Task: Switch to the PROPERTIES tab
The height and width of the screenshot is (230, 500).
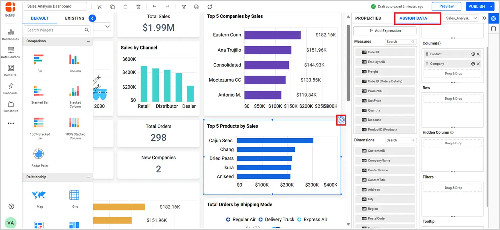Action: (368, 18)
